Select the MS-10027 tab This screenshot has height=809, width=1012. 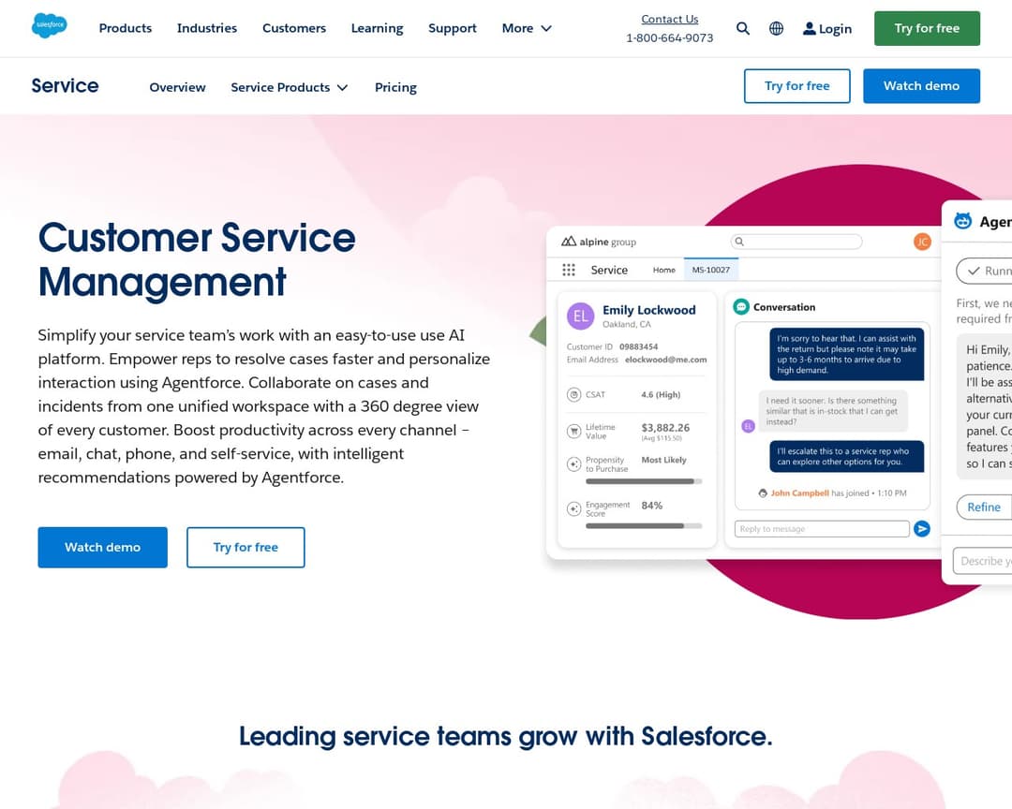click(710, 270)
